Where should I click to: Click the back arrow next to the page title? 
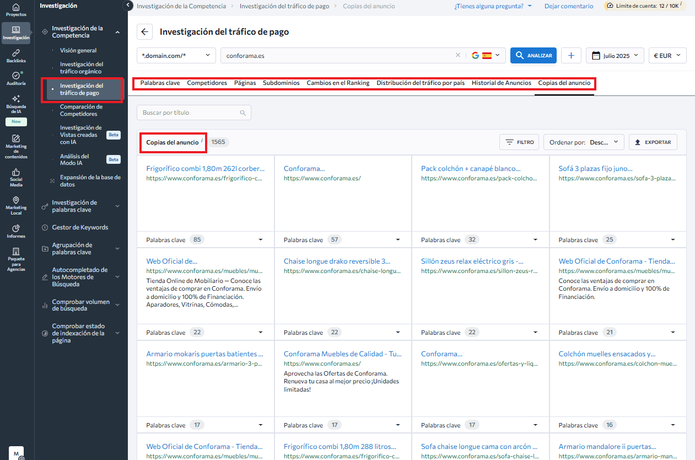tap(144, 32)
